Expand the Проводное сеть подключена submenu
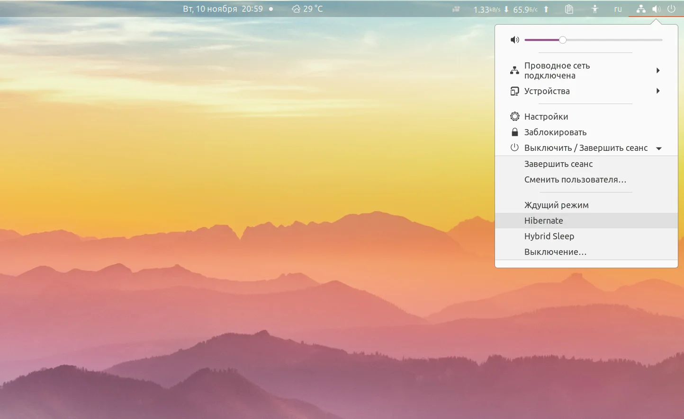The image size is (684, 419). (658, 70)
